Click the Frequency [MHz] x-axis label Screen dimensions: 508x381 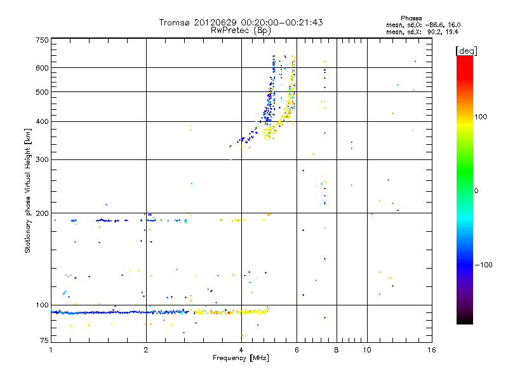click(x=241, y=359)
